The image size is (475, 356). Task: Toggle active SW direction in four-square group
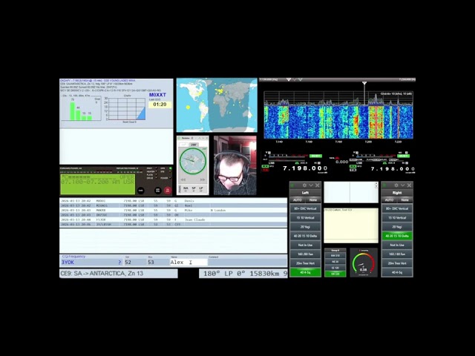tap(335, 274)
